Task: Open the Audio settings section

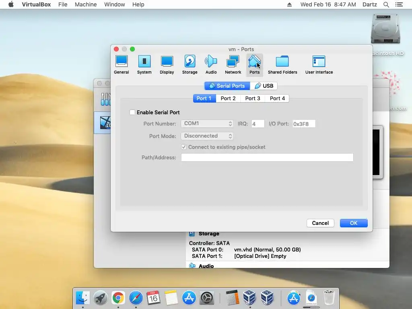Action: pos(211,65)
